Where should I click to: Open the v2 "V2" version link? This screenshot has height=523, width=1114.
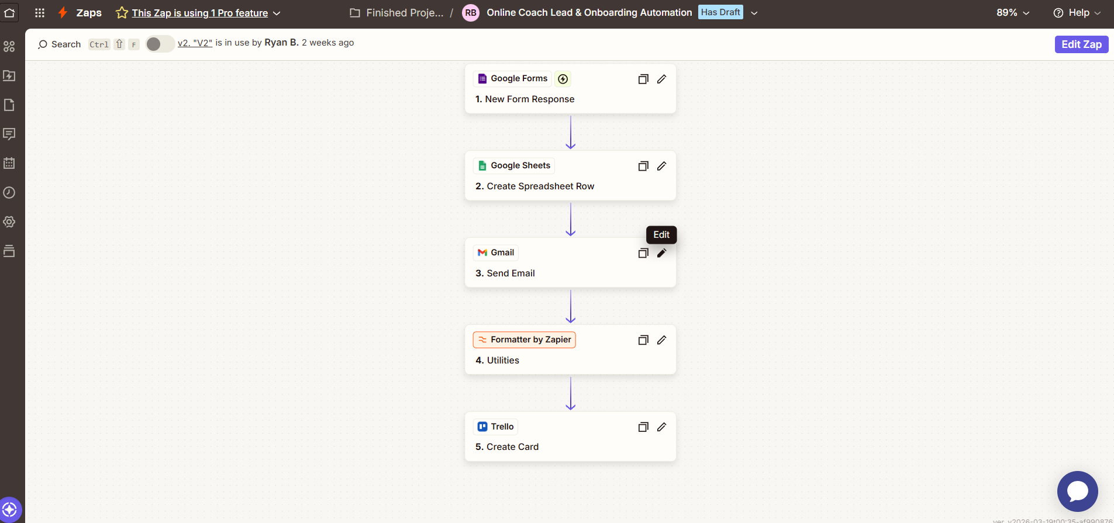pyautogui.click(x=195, y=43)
